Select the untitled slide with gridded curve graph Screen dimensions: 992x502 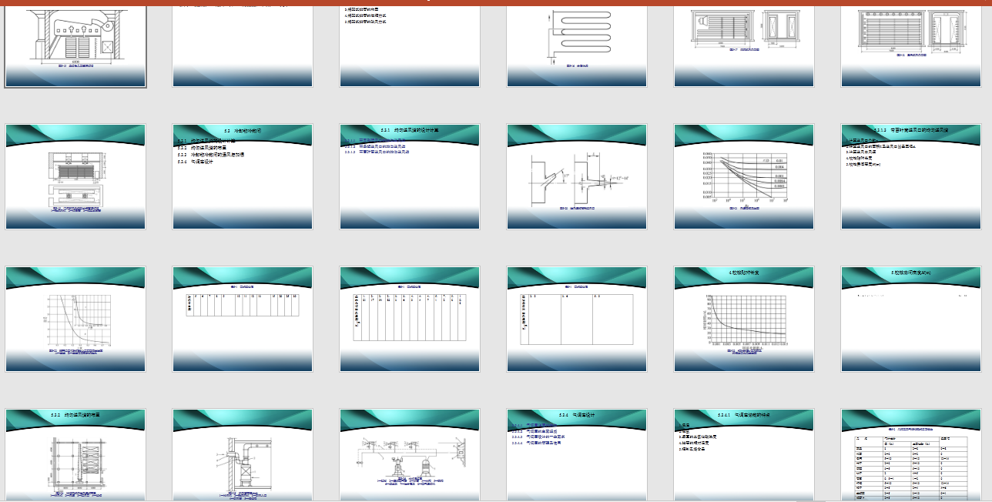[x=75, y=320]
